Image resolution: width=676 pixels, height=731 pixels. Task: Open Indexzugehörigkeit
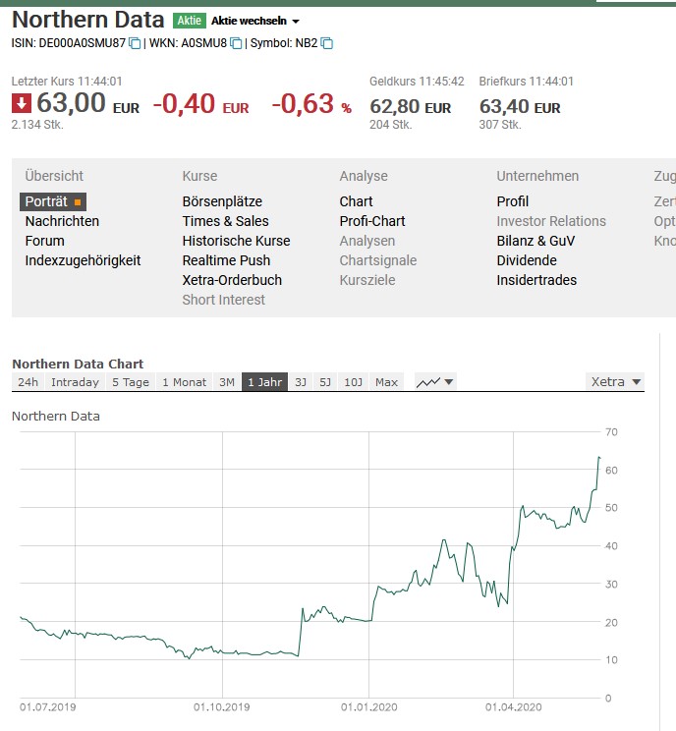pyautogui.click(x=83, y=260)
